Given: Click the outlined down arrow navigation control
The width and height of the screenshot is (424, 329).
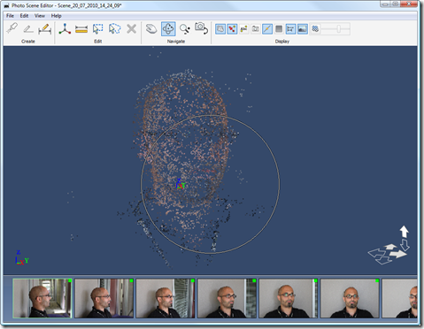Looking at the screenshot, I should pos(405,245).
